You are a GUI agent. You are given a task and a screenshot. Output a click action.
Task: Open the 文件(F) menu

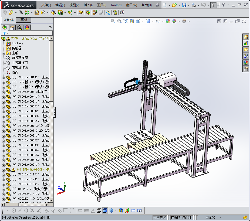(x=46, y=5)
